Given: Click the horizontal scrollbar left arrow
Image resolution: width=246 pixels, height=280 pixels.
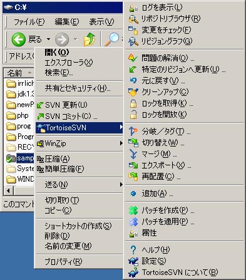Looking at the screenshot, I should (9, 190).
